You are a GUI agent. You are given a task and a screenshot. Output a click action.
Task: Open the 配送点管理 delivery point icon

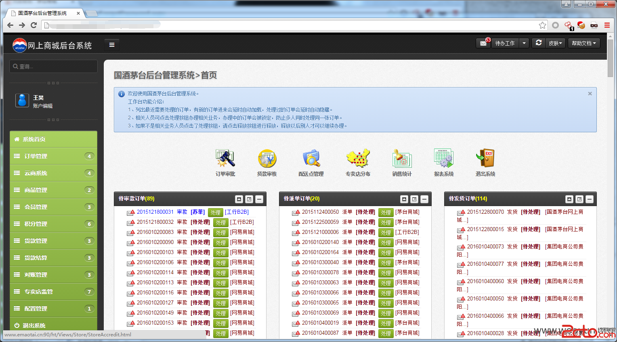(x=311, y=158)
